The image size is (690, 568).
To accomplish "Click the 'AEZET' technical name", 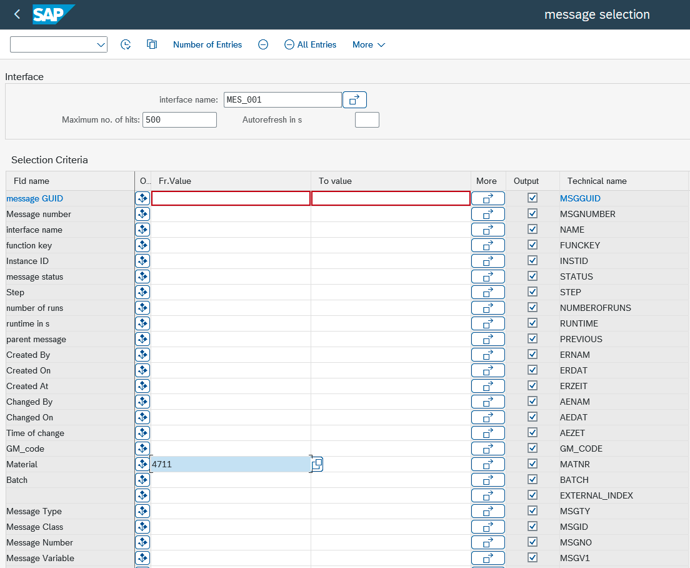I will click(572, 434).
